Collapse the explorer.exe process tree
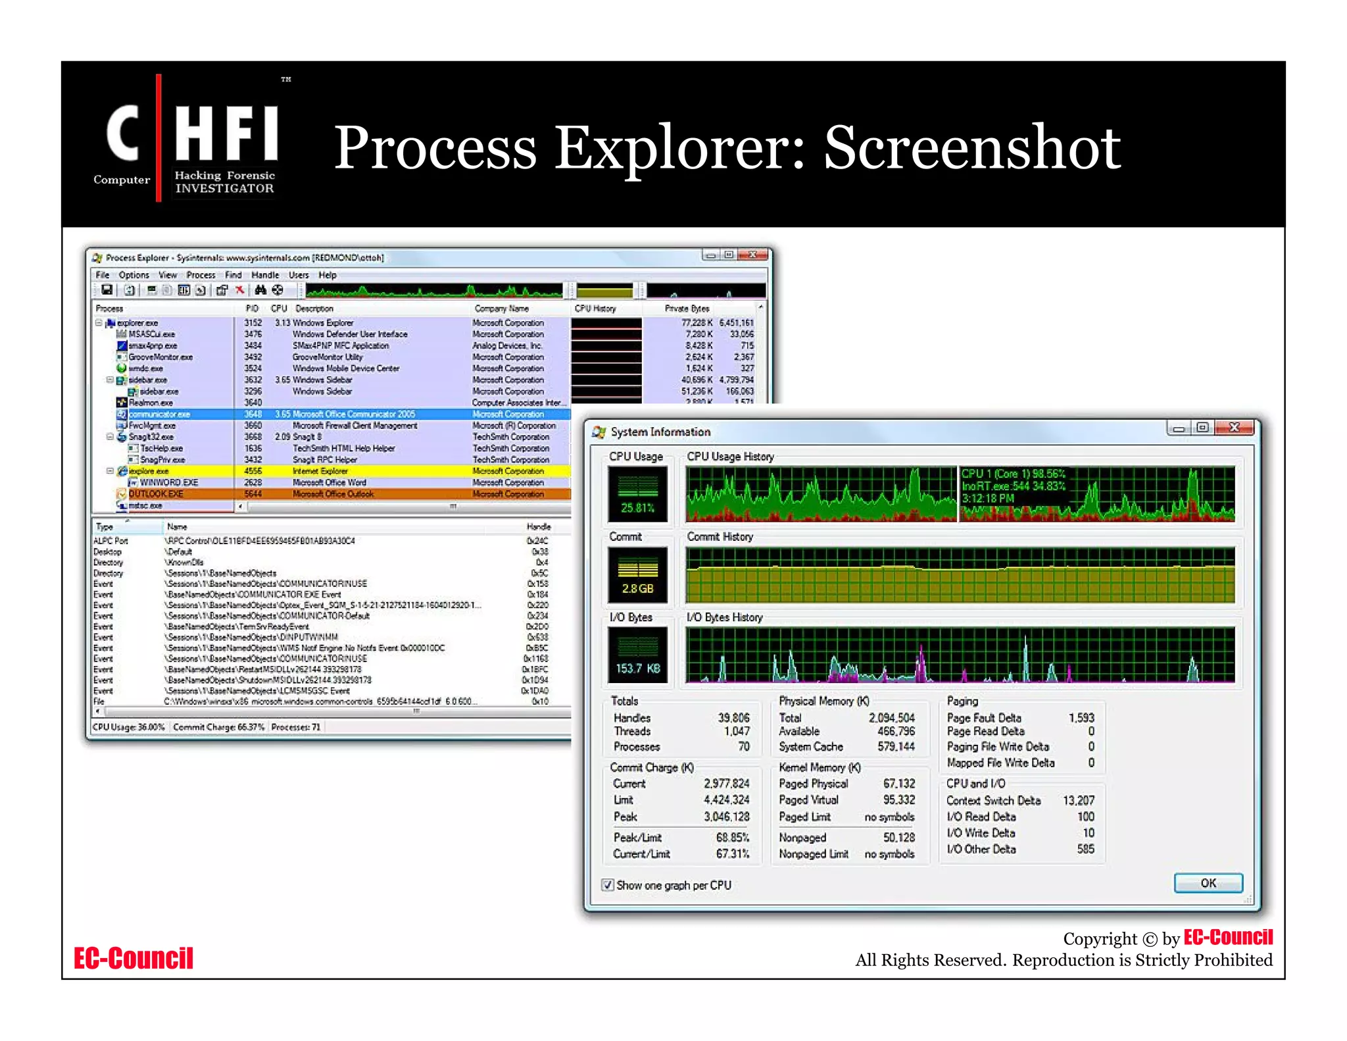Image resolution: width=1347 pixels, height=1041 pixels. coord(99,323)
